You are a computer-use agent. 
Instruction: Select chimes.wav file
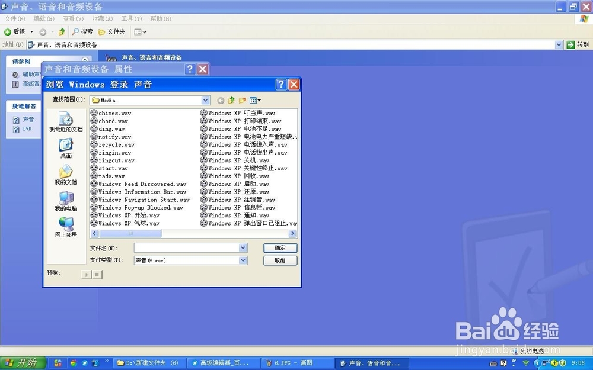coord(111,113)
